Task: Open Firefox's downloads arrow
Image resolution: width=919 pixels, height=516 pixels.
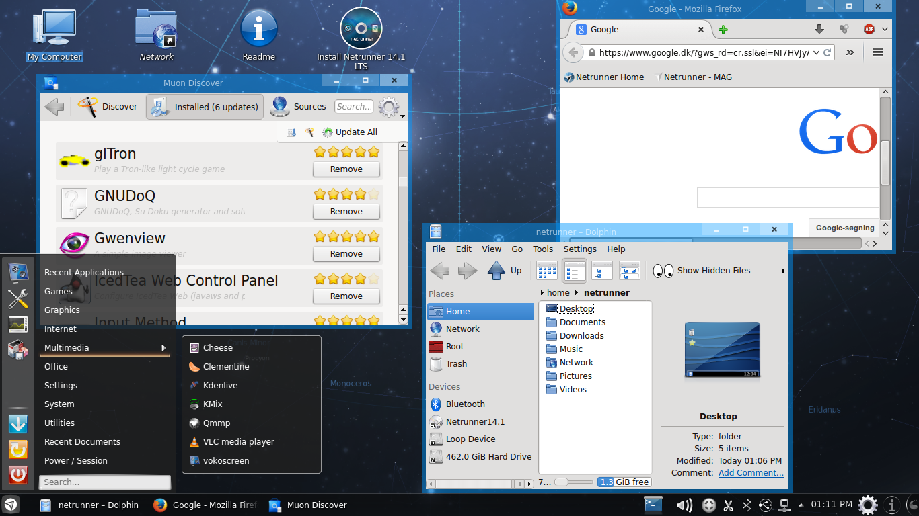Action: point(819,29)
